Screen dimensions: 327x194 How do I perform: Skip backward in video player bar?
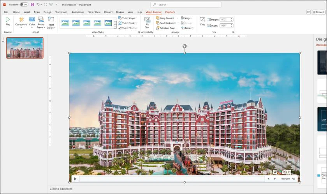tap(268, 179)
